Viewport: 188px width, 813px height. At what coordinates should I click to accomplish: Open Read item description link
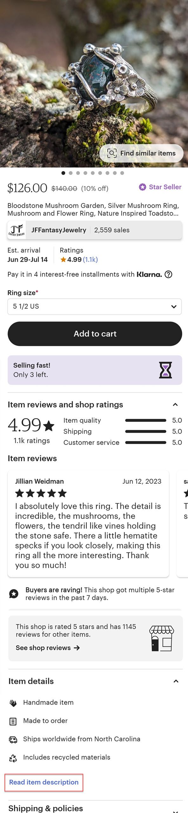44,782
